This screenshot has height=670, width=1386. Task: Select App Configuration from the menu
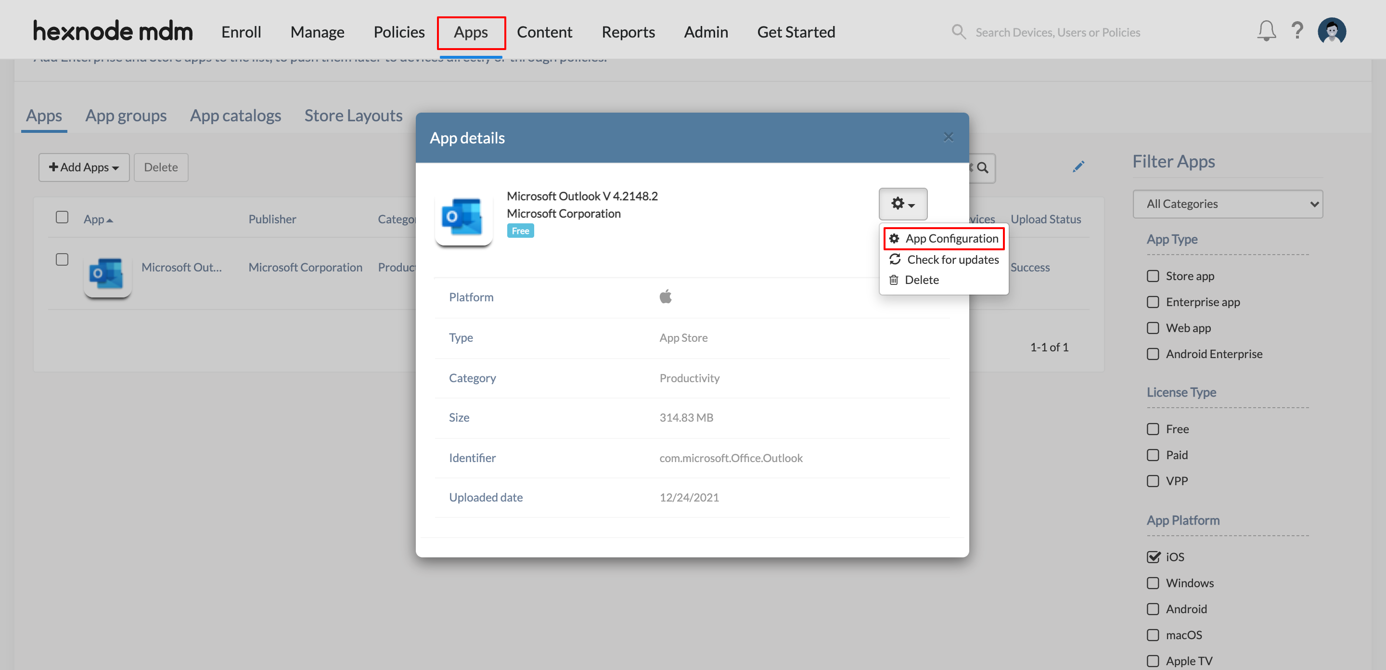[944, 238]
